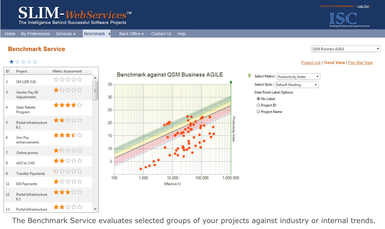The image size is (385, 229).
Task: Click the ID column header
Action: pyautogui.click(x=7, y=71)
